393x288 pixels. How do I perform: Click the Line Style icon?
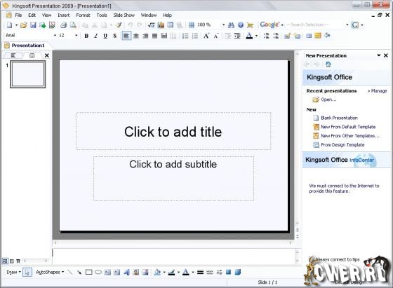click(x=200, y=272)
